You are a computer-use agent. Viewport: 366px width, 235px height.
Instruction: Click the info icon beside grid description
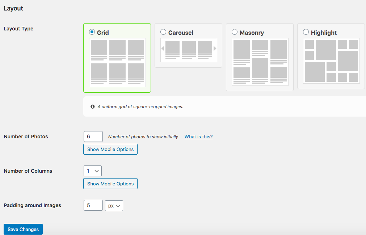point(93,107)
